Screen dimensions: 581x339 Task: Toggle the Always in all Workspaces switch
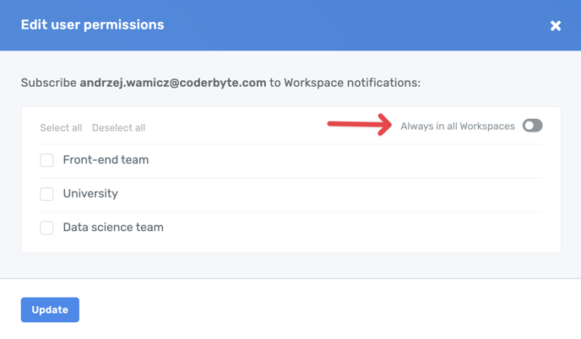(532, 126)
